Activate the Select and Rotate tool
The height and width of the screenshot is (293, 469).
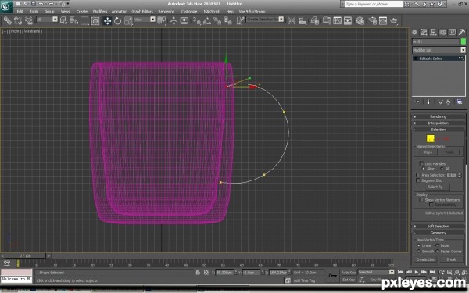117,20
